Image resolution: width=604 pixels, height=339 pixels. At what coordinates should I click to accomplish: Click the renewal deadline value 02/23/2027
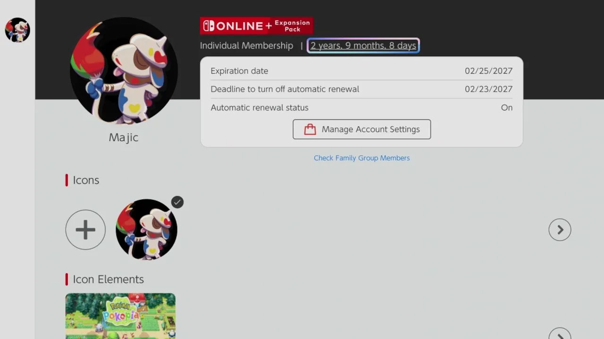point(488,89)
